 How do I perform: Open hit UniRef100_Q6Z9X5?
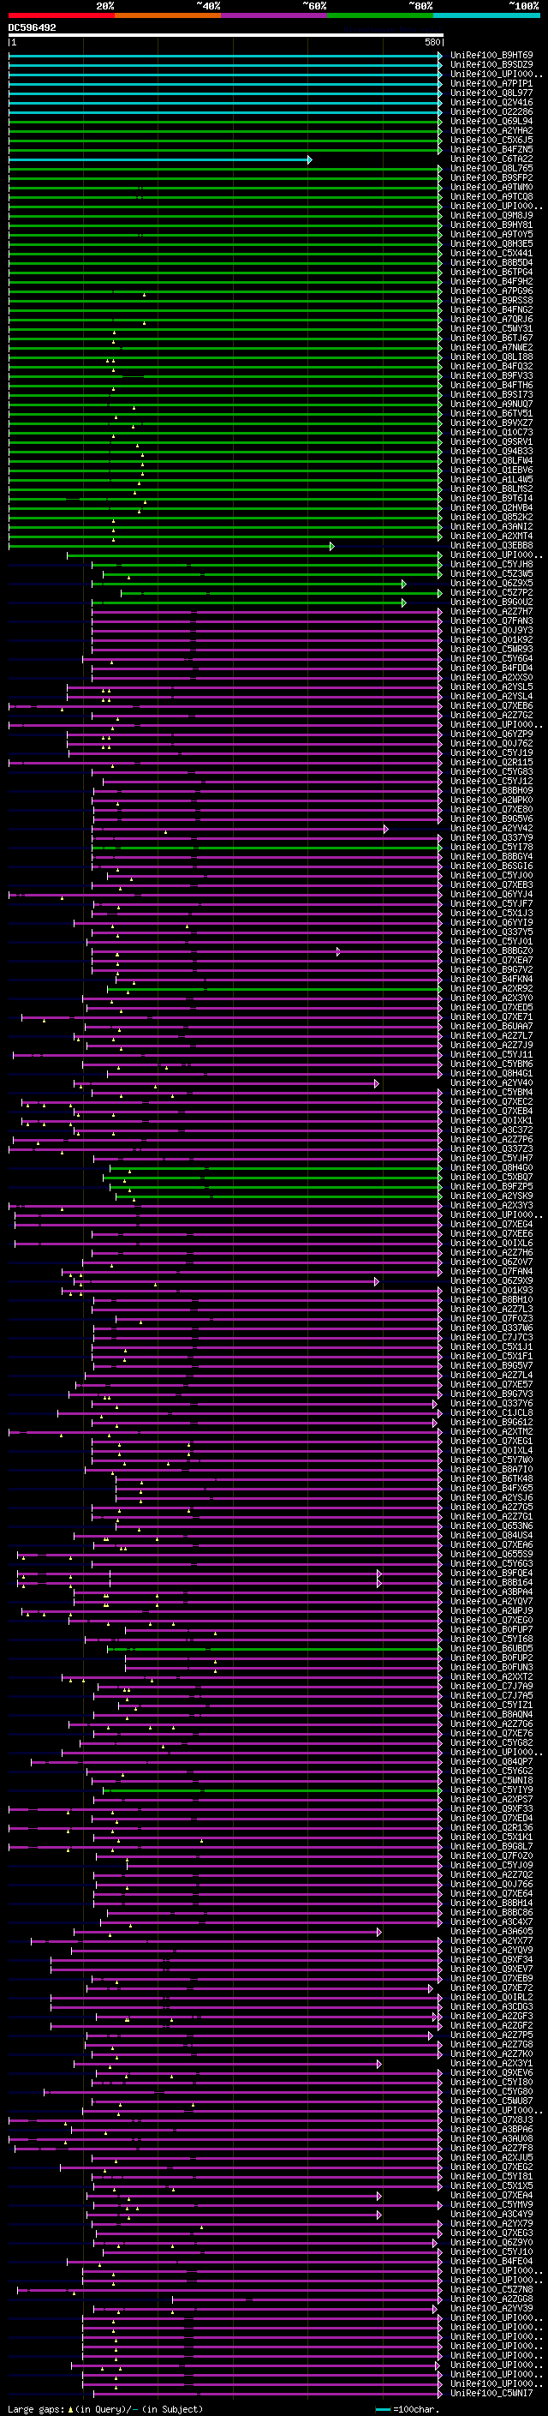[491, 584]
